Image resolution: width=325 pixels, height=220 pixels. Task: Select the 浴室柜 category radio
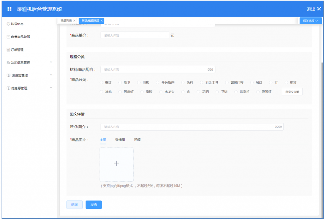coord(236,92)
